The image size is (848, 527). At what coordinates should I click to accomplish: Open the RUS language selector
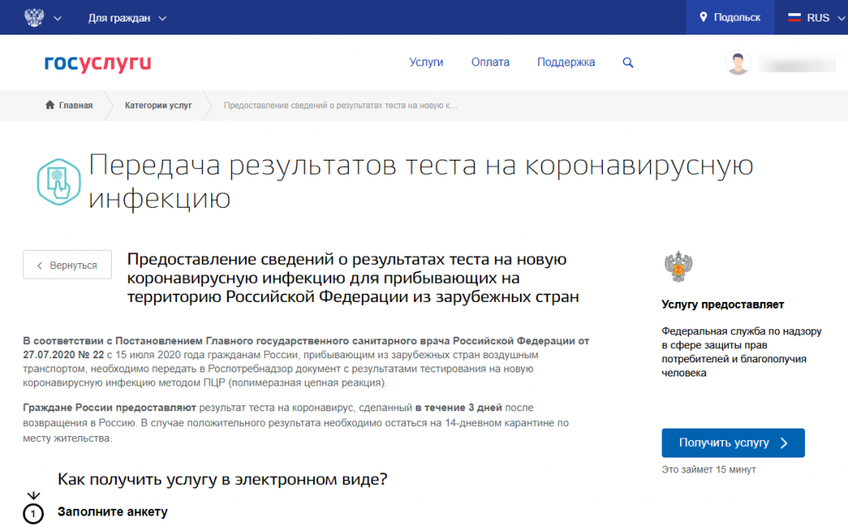pos(816,18)
